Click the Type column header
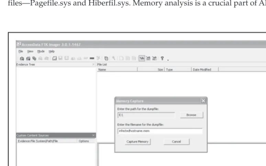This screenshot has height=166, width=266. [x=178, y=69]
